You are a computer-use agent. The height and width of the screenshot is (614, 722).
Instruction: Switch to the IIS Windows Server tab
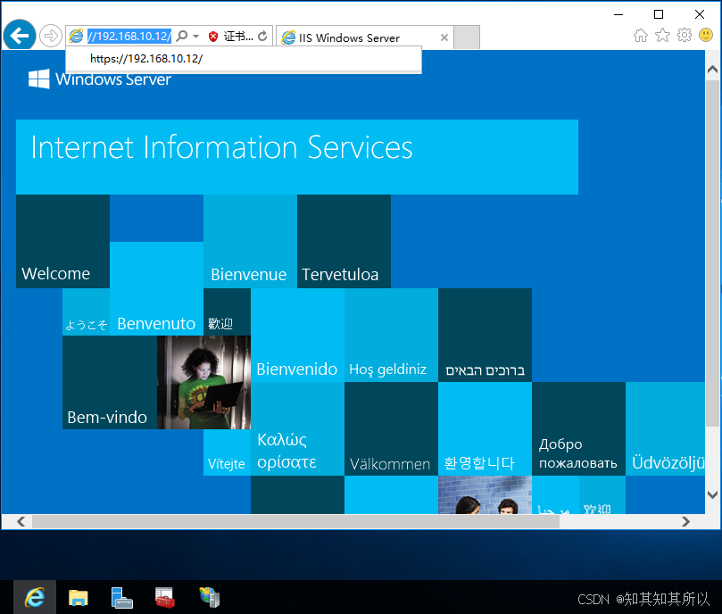pyautogui.click(x=357, y=37)
